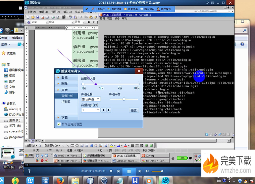Open Firefox from the Windows taskbar

click(60, 180)
